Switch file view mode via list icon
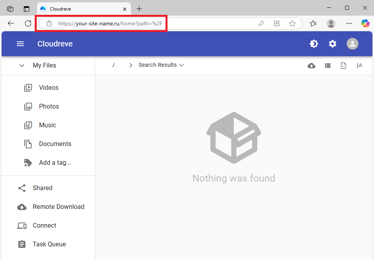 [328, 66]
